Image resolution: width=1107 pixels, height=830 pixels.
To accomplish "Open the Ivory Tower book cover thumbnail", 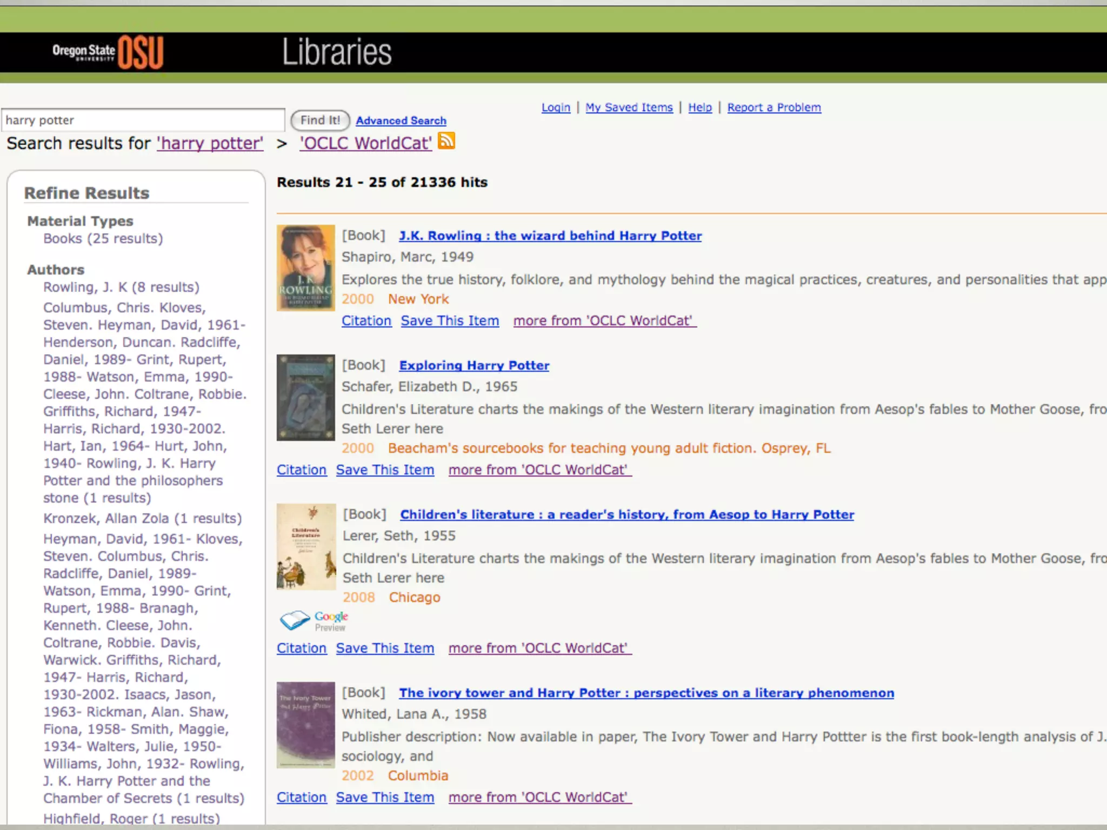I will [305, 725].
